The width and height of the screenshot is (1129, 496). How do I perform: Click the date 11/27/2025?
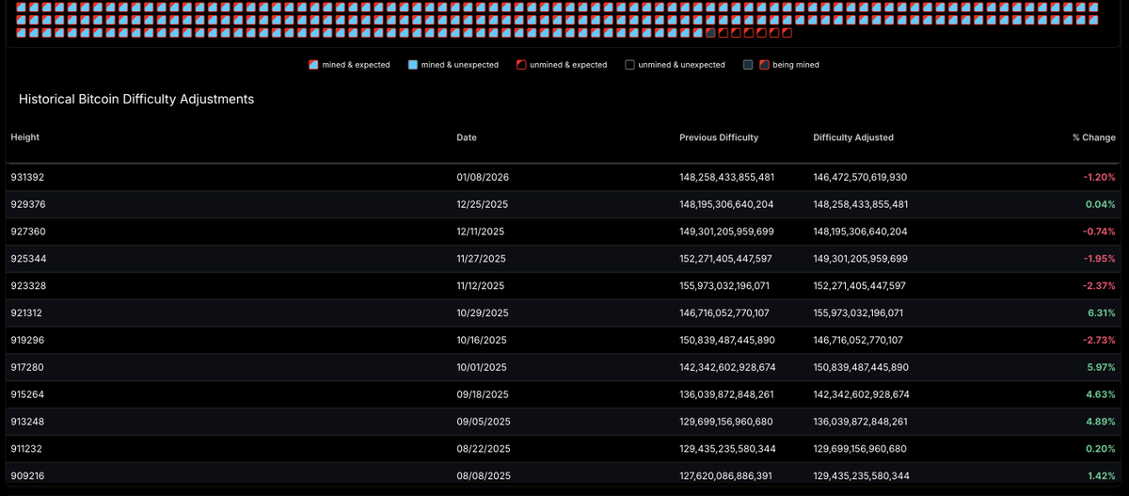pyautogui.click(x=482, y=259)
